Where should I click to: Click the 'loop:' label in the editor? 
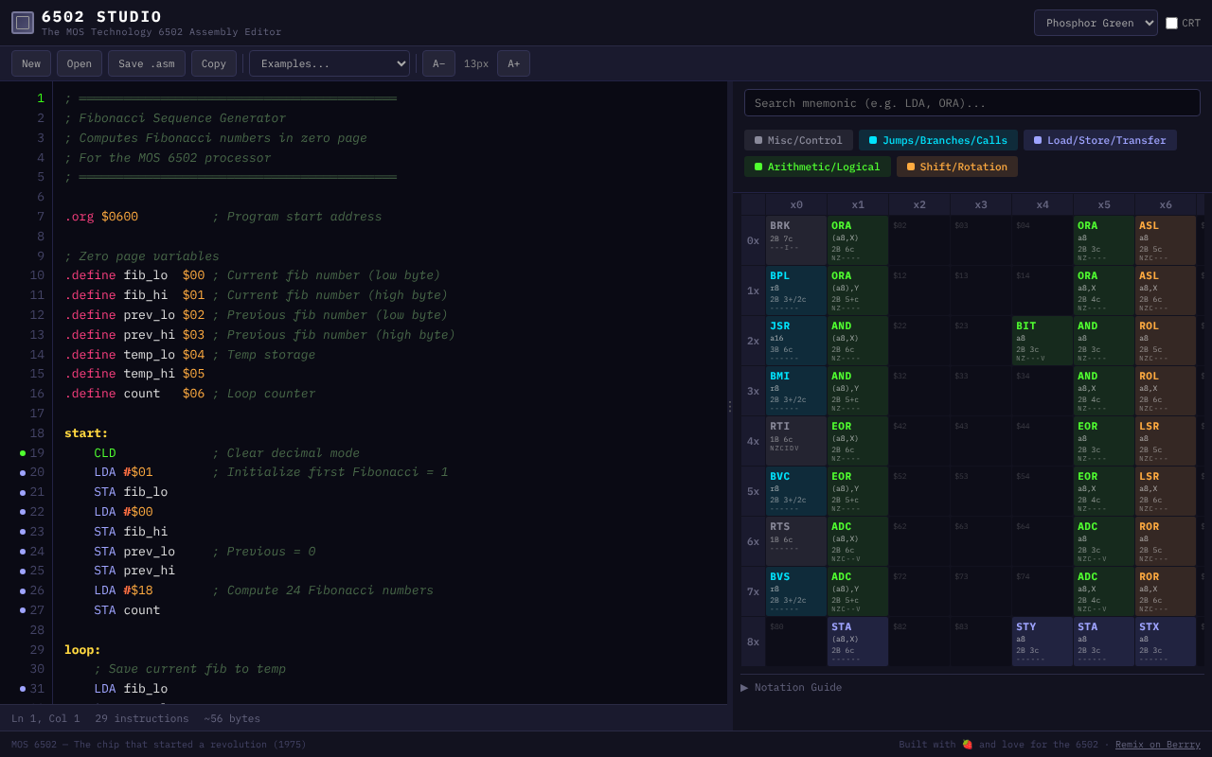82,650
